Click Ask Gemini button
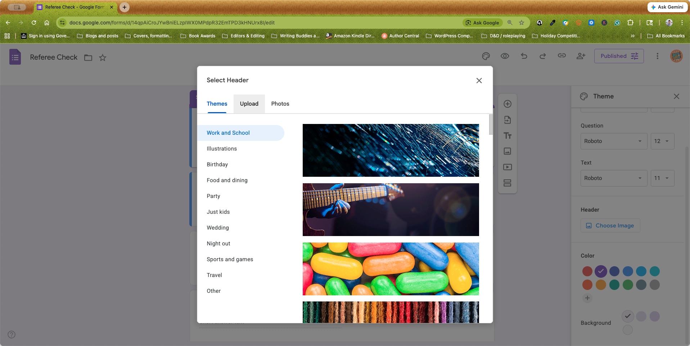The width and height of the screenshot is (690, 346). pos(667,7)
